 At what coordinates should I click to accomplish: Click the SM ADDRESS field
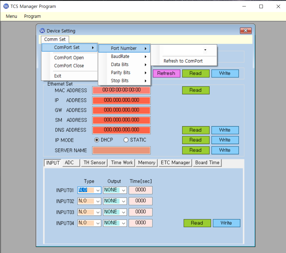pyautogui.click(x=121, y=120)
